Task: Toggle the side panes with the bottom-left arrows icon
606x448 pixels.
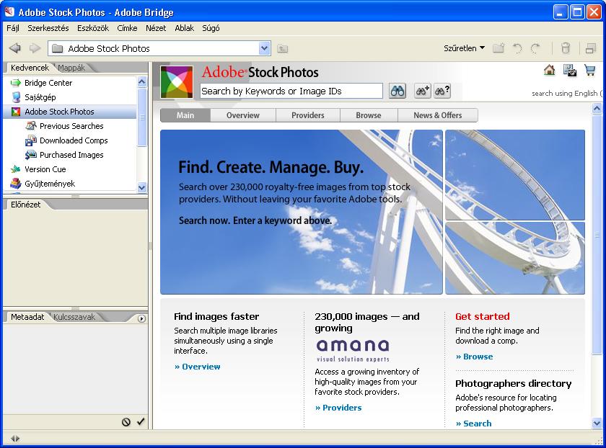Action: pos(15,439)
